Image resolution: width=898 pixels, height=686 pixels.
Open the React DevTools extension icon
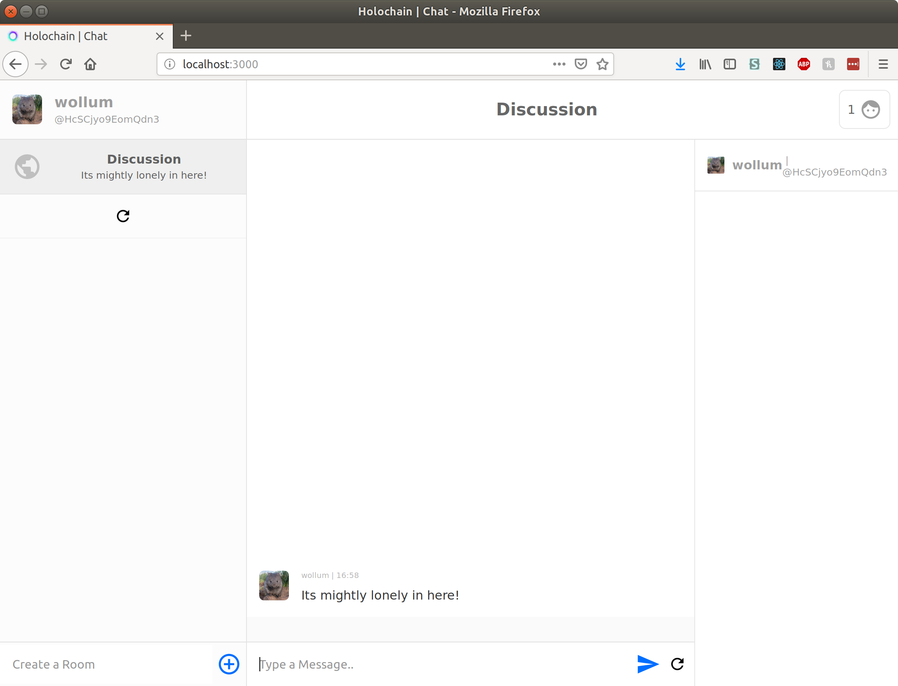779,64
